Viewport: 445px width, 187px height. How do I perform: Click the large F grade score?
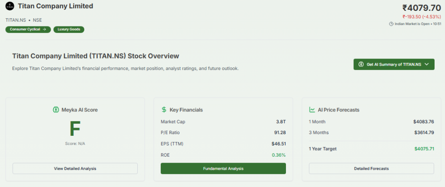pos(75,129)
